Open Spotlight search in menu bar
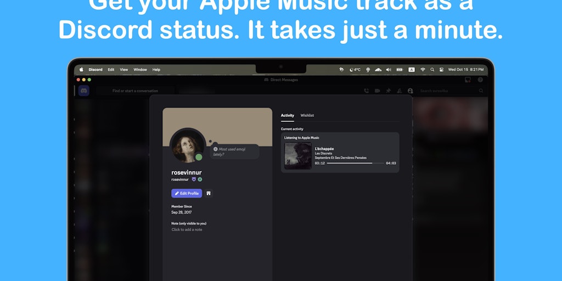 pyautogui.click(x=432, y=70)
